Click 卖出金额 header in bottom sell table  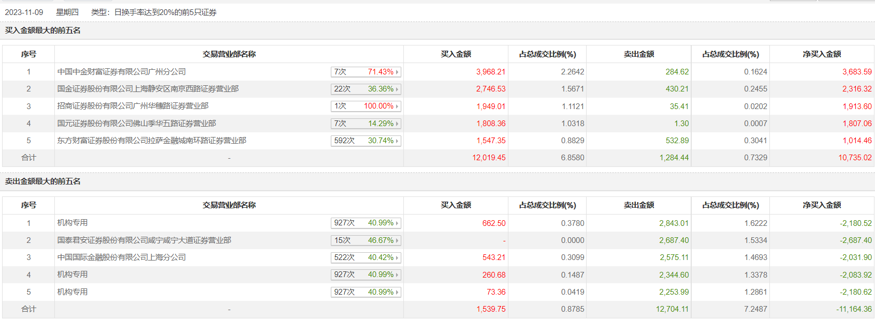[639, 205]
